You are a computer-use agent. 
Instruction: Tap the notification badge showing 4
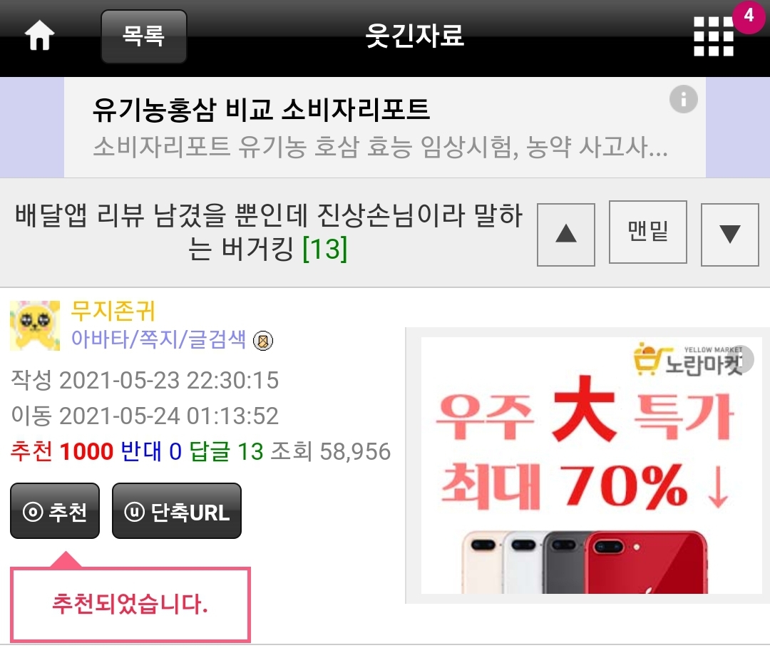tap(749, 16)
